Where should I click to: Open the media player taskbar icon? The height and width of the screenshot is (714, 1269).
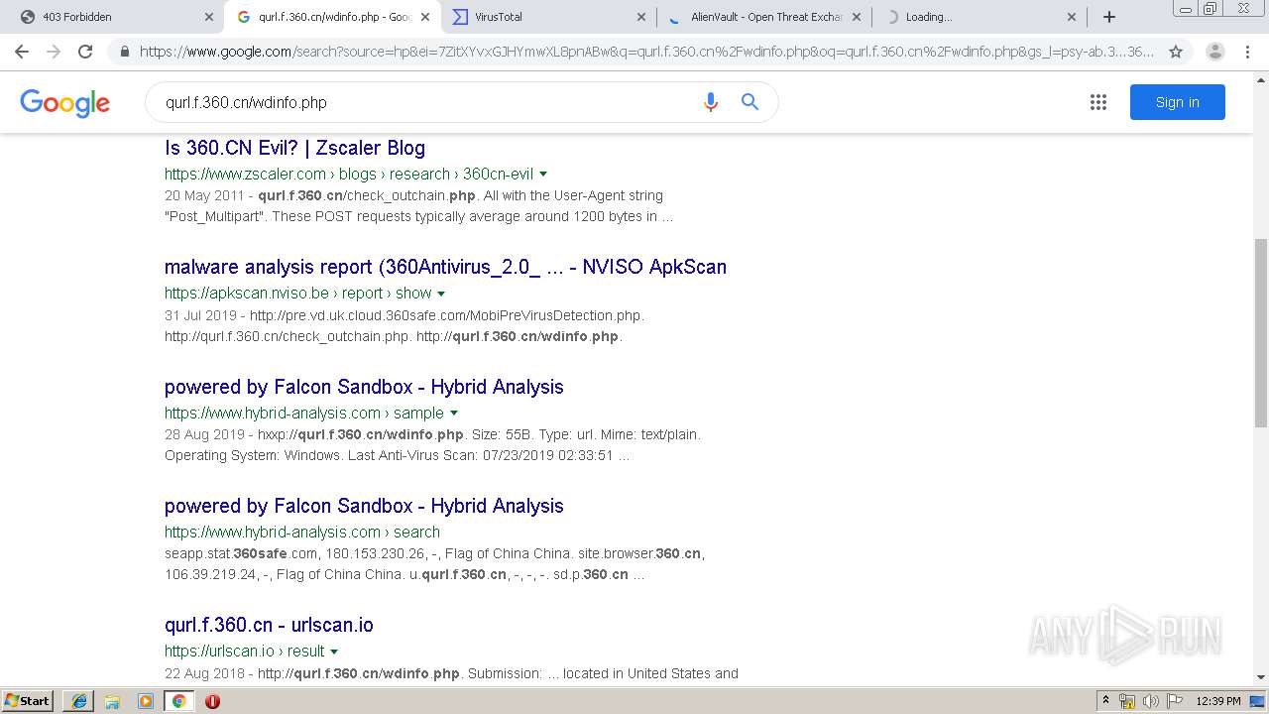tap(146, 701)
